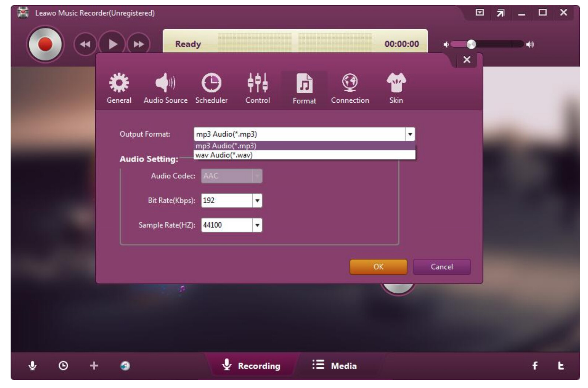Click the max-volume speaker icon
Image resolution: width=588 pixels, height=388 pixels.
pos(530,45)
